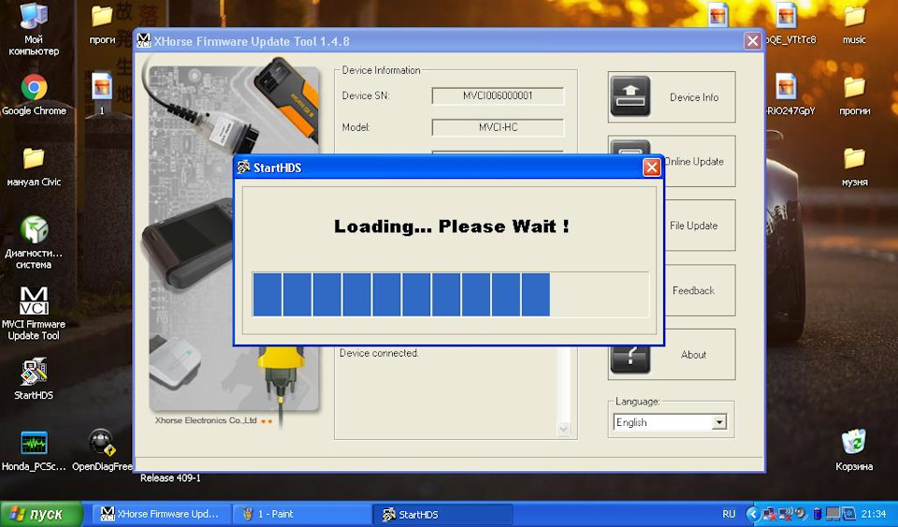Click the Model field showing MVCI-HC
The height and width of the screenshot is (527, 898).
(x=498, y=127)
